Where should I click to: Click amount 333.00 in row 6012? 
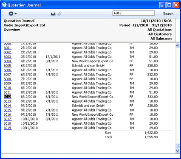click(153, 97)
